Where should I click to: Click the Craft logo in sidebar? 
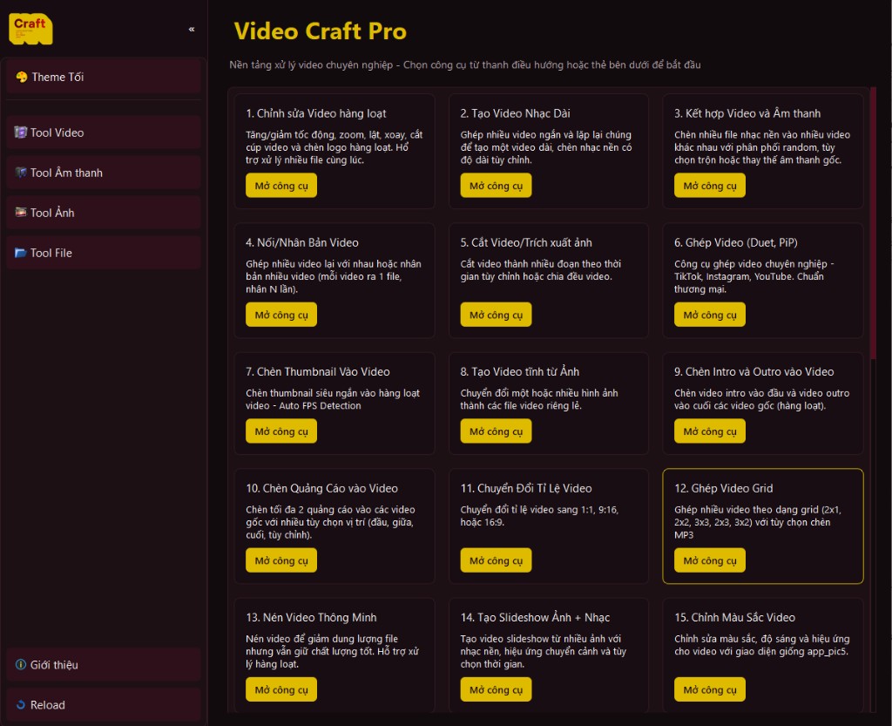(30, 29)
